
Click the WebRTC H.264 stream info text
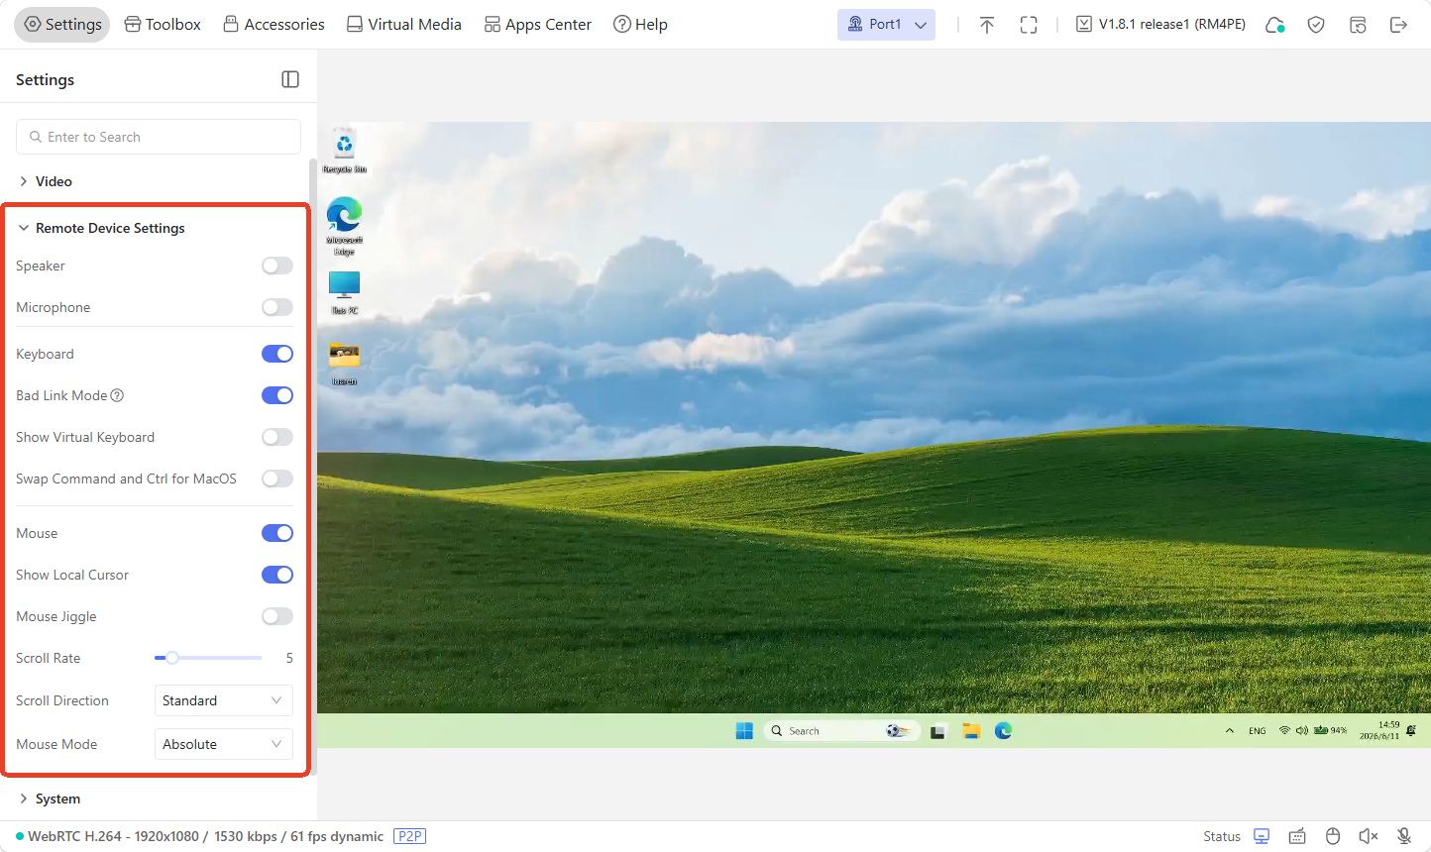tap(205, 836)
